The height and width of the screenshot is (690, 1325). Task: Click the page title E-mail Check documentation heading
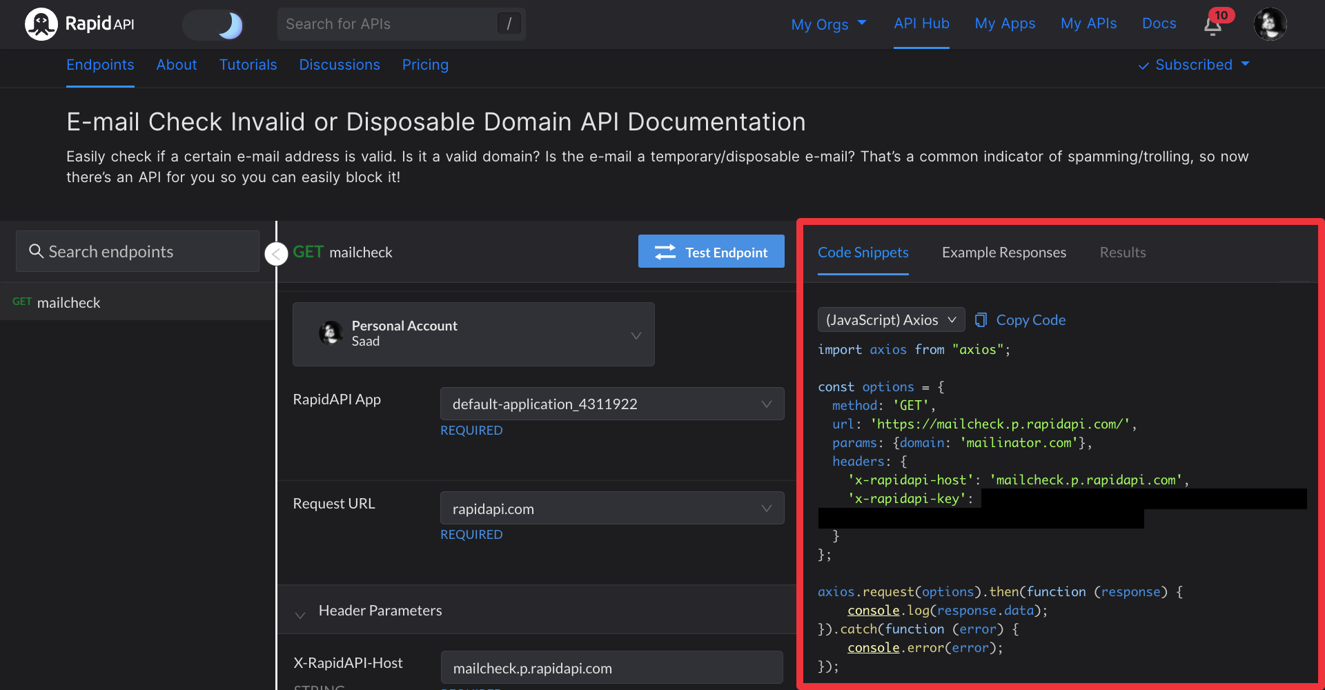click(x=435, y=121)
